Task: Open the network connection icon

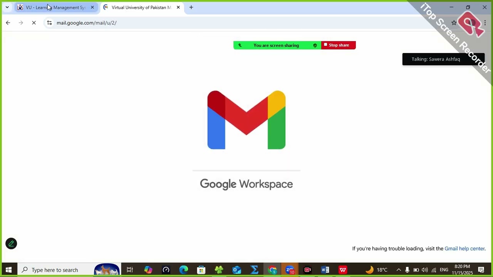Action: (434, 270)
